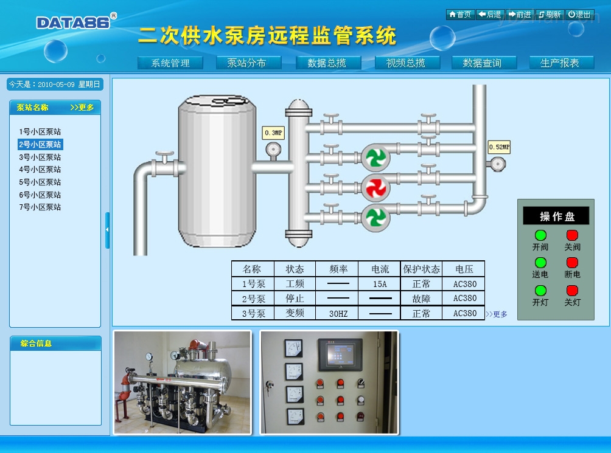Click the 后退 back button
The width and height of the screenshot is (611, 453).
click(491, 15)
